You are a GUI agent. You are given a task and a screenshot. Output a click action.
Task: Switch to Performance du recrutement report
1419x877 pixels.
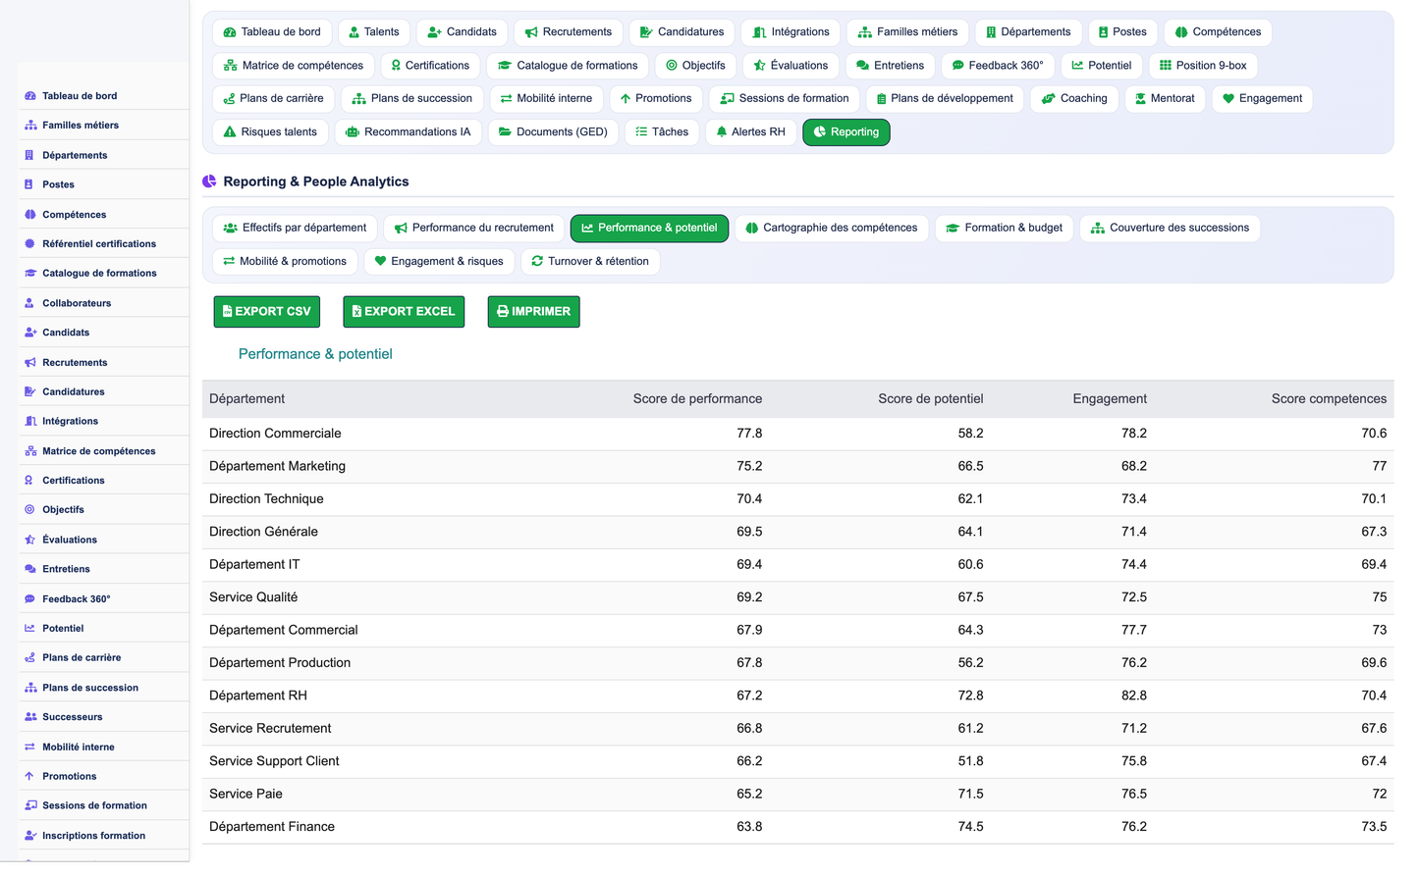pos(474,228)
